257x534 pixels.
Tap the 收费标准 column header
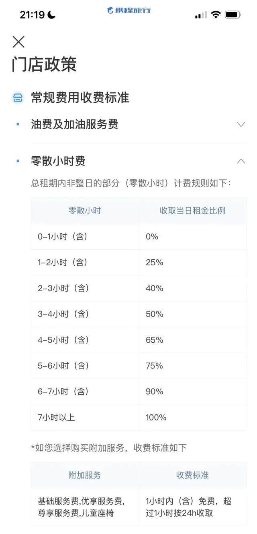(x=193, y=475)
